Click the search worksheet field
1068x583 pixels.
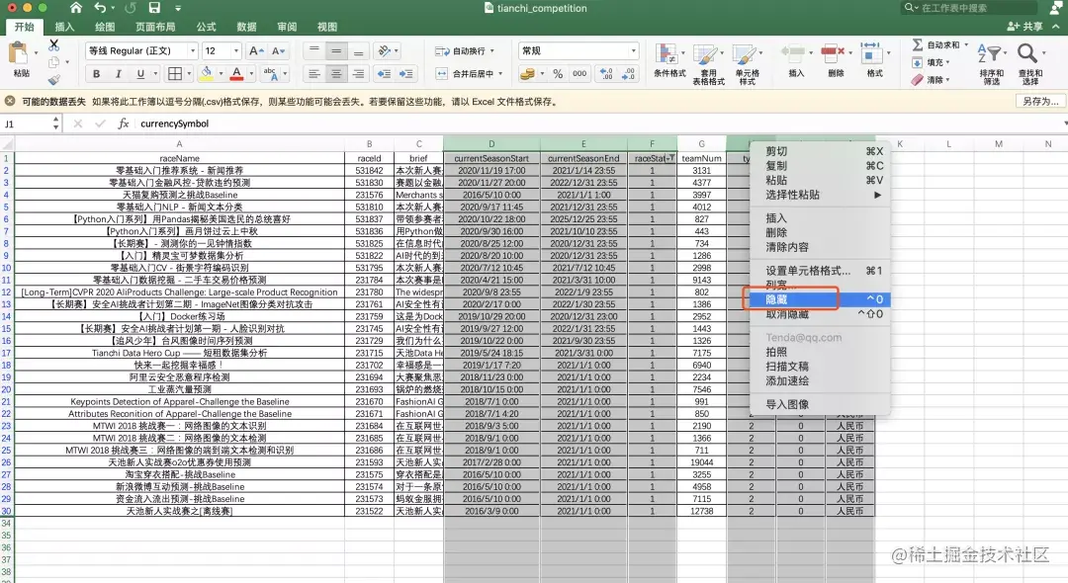click(x=968, y=8)
